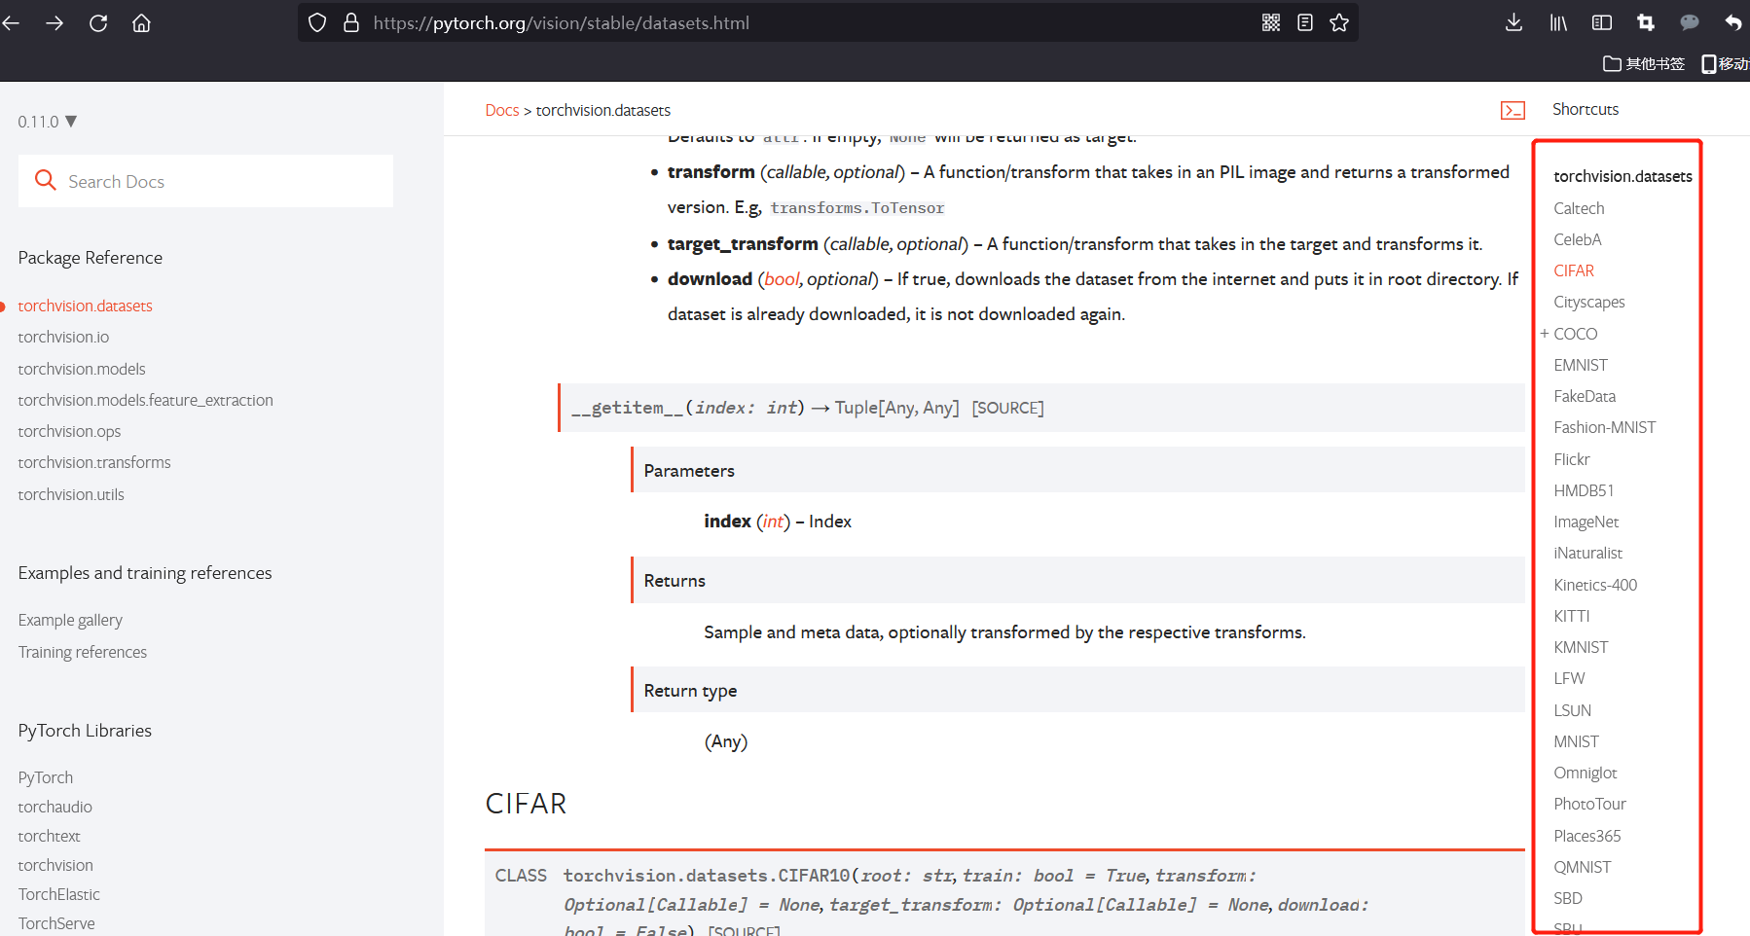This screenshot has width=1750, height=936.
Task: Jump to Cityscapes shortcut
Action: (1589, 302)
